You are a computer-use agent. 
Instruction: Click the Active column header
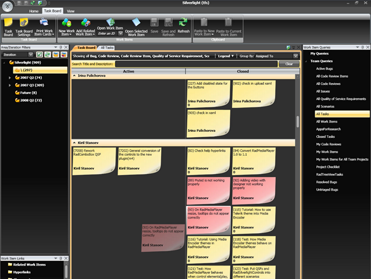point(129,71)
